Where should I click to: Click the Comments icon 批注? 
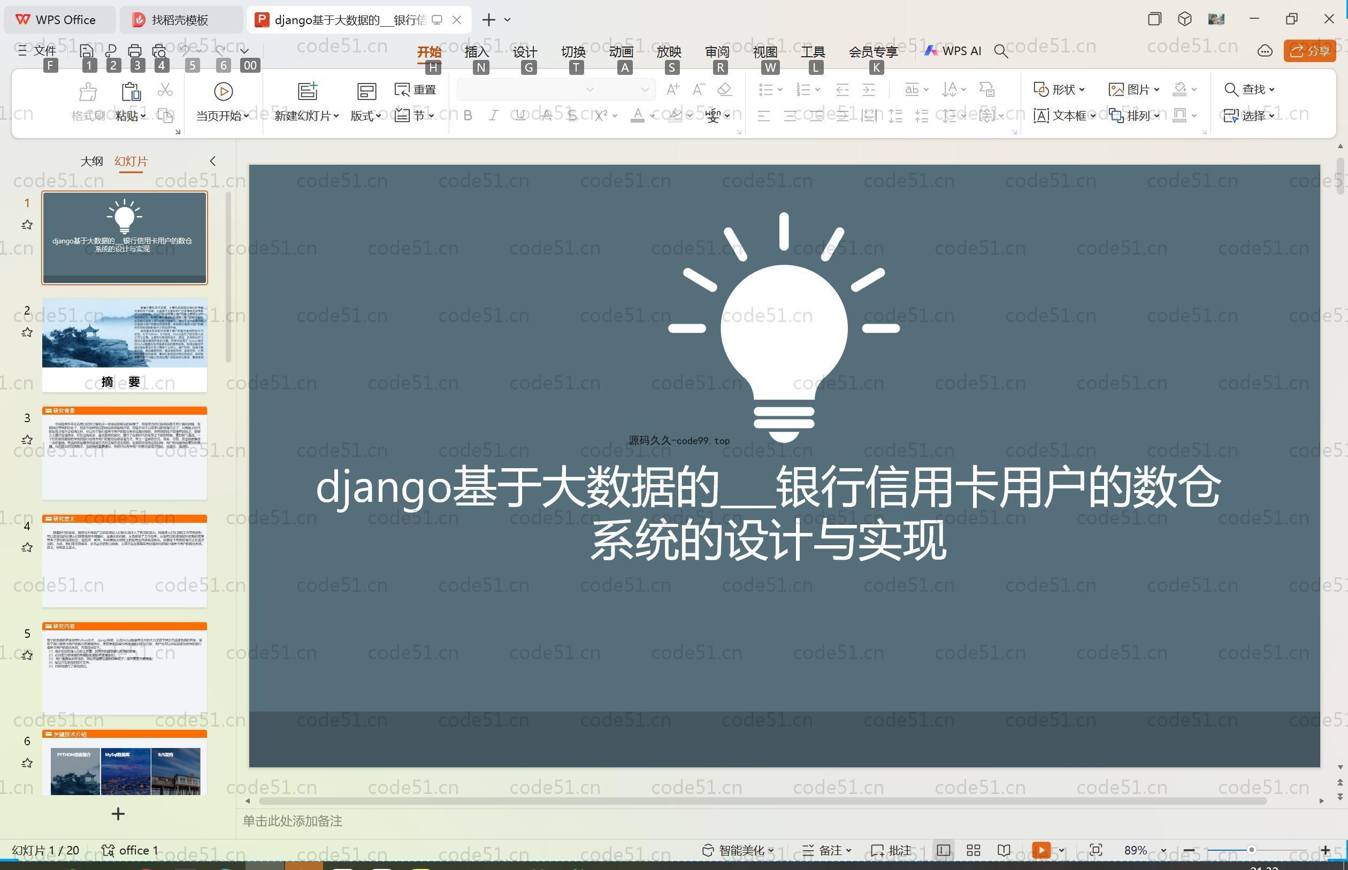click(891, 850)
